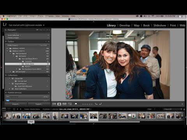Click Set Up next to Hard Drive
Screen dimensions: 187x140
click(x=46, y=97)
